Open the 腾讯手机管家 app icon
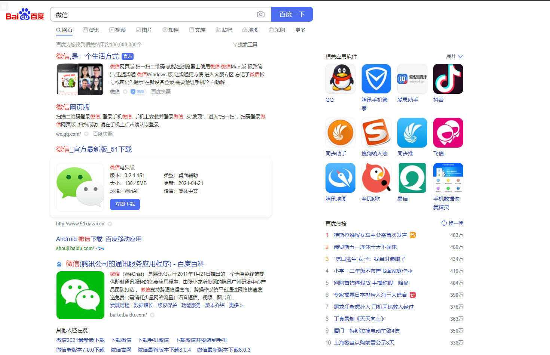 click(x=376, y=79)
